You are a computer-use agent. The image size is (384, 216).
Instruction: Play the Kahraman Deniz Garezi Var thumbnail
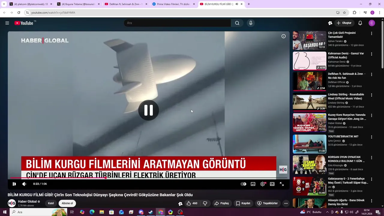309,61
